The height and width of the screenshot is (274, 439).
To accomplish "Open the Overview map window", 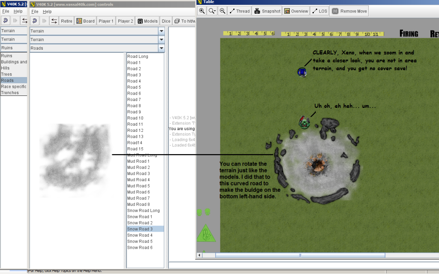I will click(x=296, y=11).
